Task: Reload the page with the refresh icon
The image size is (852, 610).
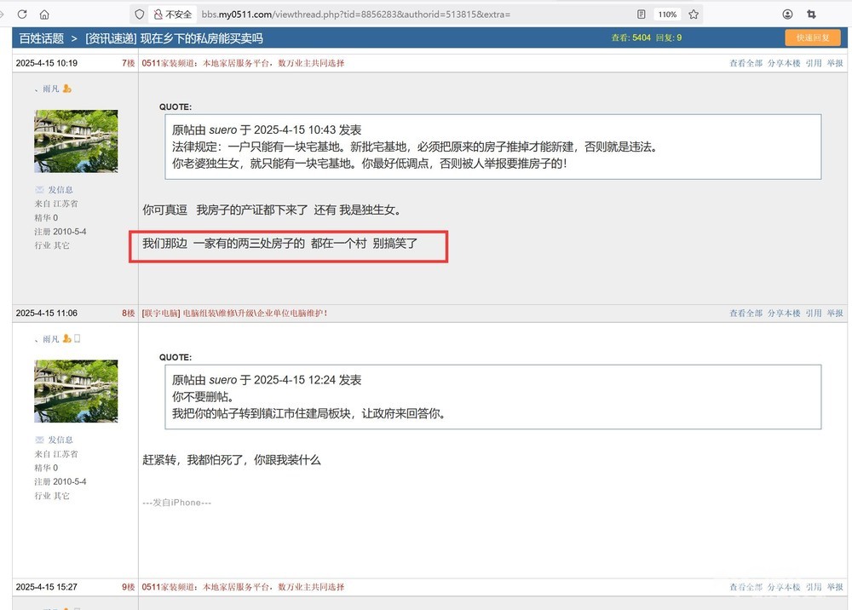Action: [22, 14]
